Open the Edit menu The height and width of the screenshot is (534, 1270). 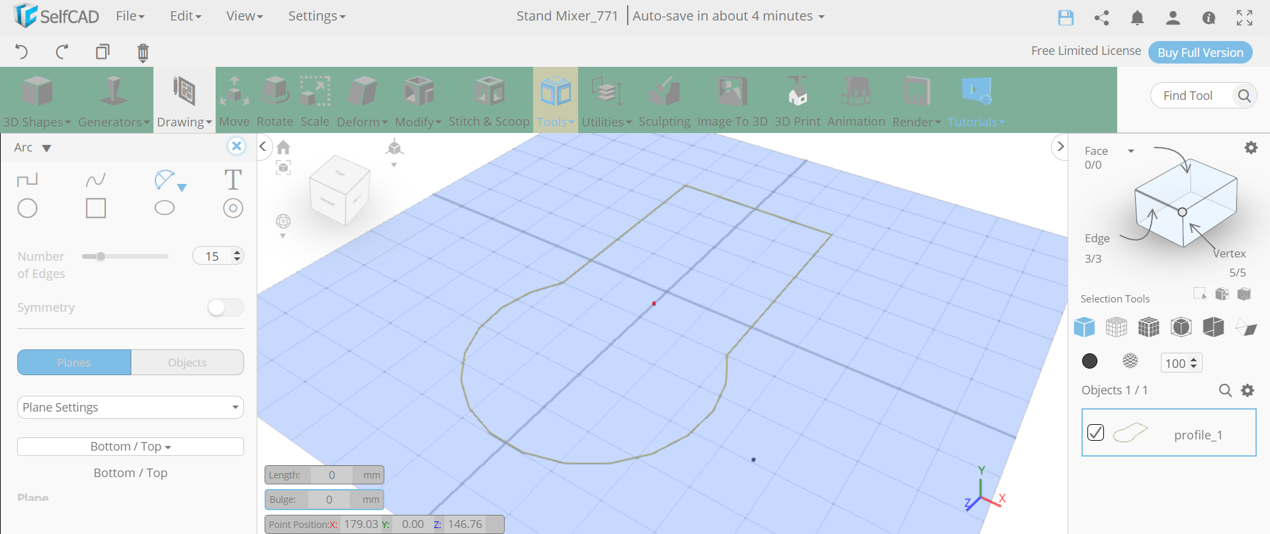click(x=185, y=16)
